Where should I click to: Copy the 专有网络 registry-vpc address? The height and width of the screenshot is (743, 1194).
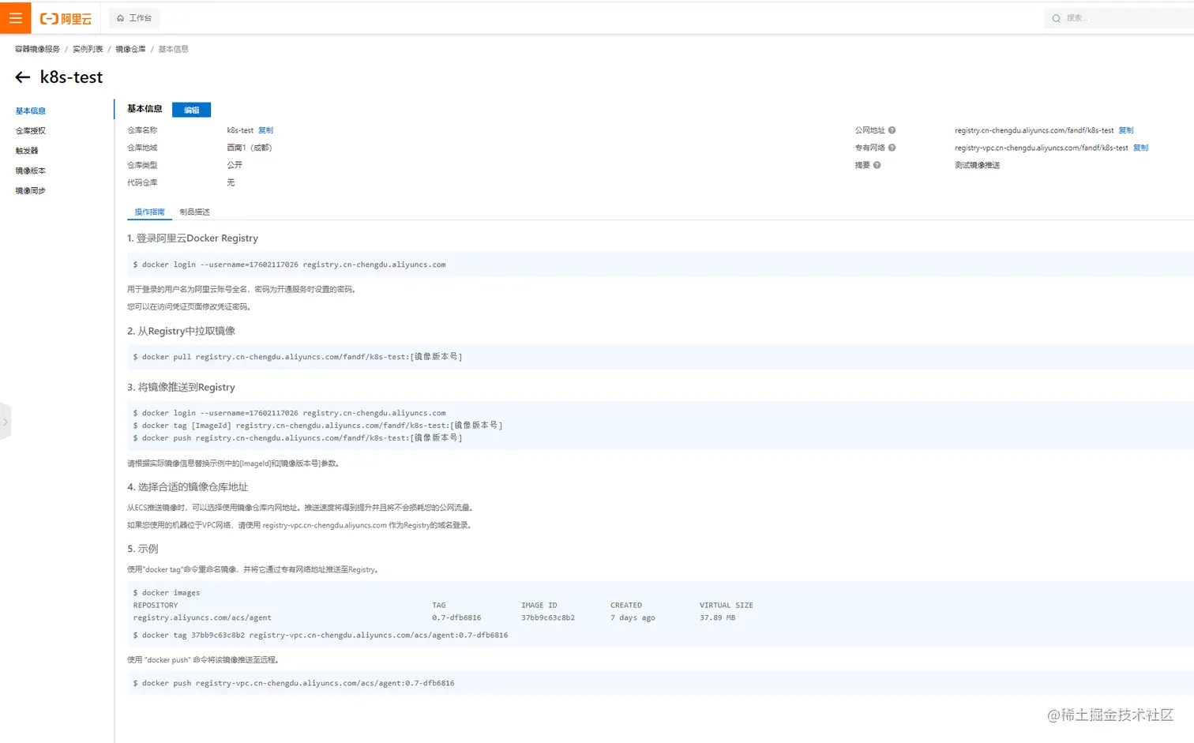1140,148
